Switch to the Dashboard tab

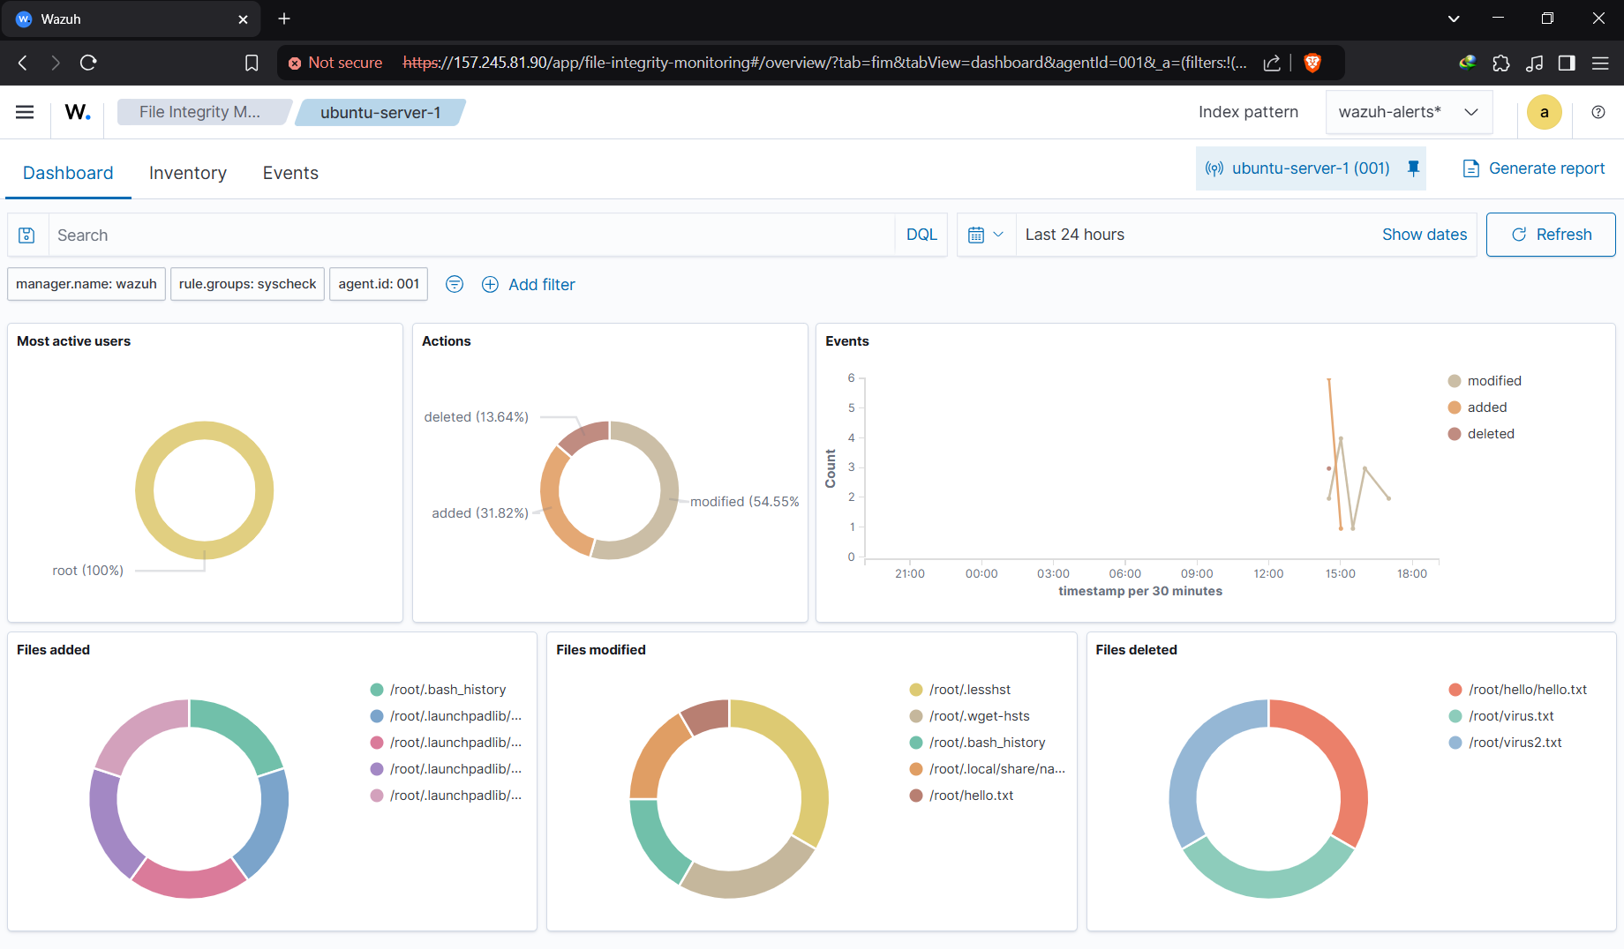[68, 173]
